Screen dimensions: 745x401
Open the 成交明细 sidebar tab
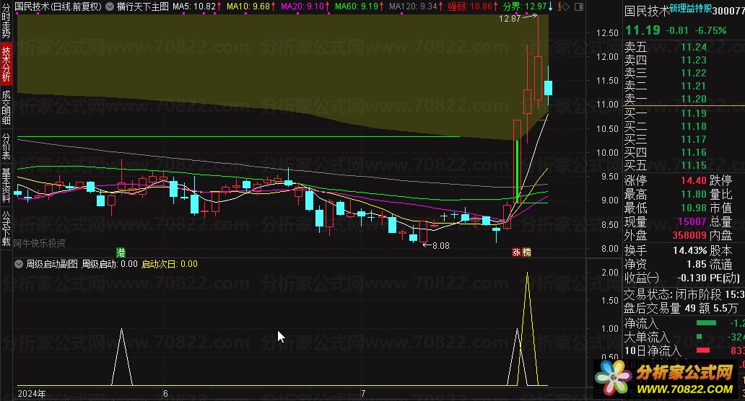[6, 107]
